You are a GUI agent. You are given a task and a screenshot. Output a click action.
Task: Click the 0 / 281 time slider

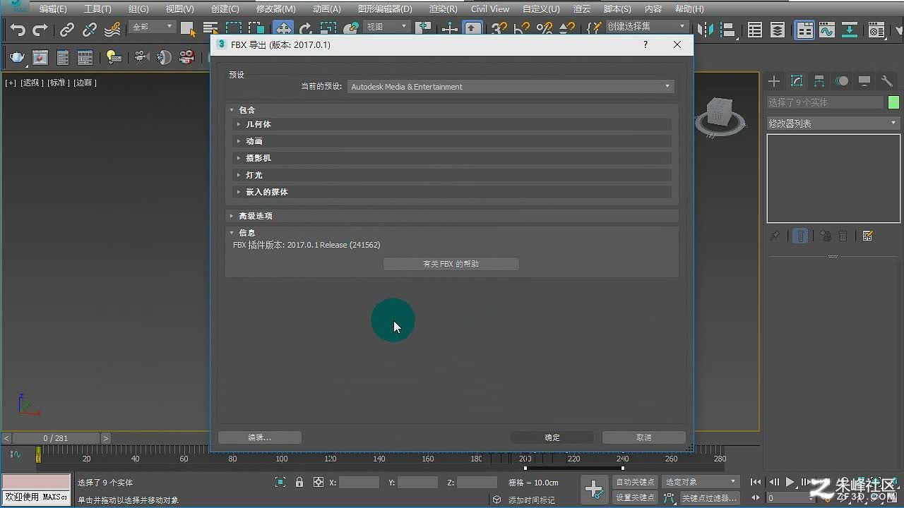point(56,438)
